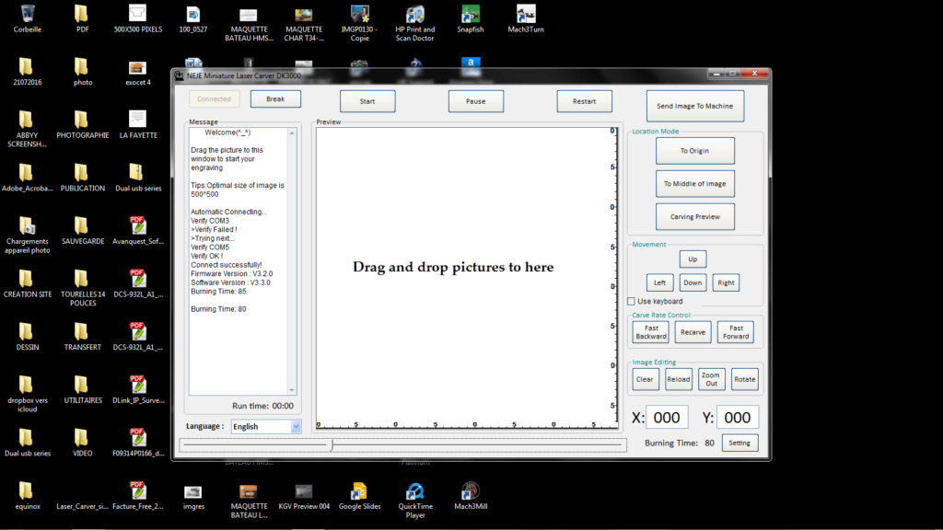Select the Laser_Carver_si desktop item

(82, 506)
